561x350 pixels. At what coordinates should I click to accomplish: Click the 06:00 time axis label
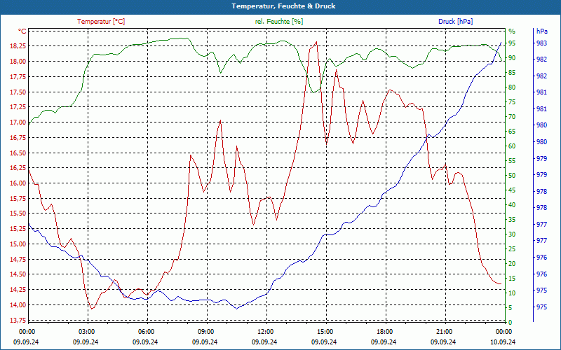(145, 332)
